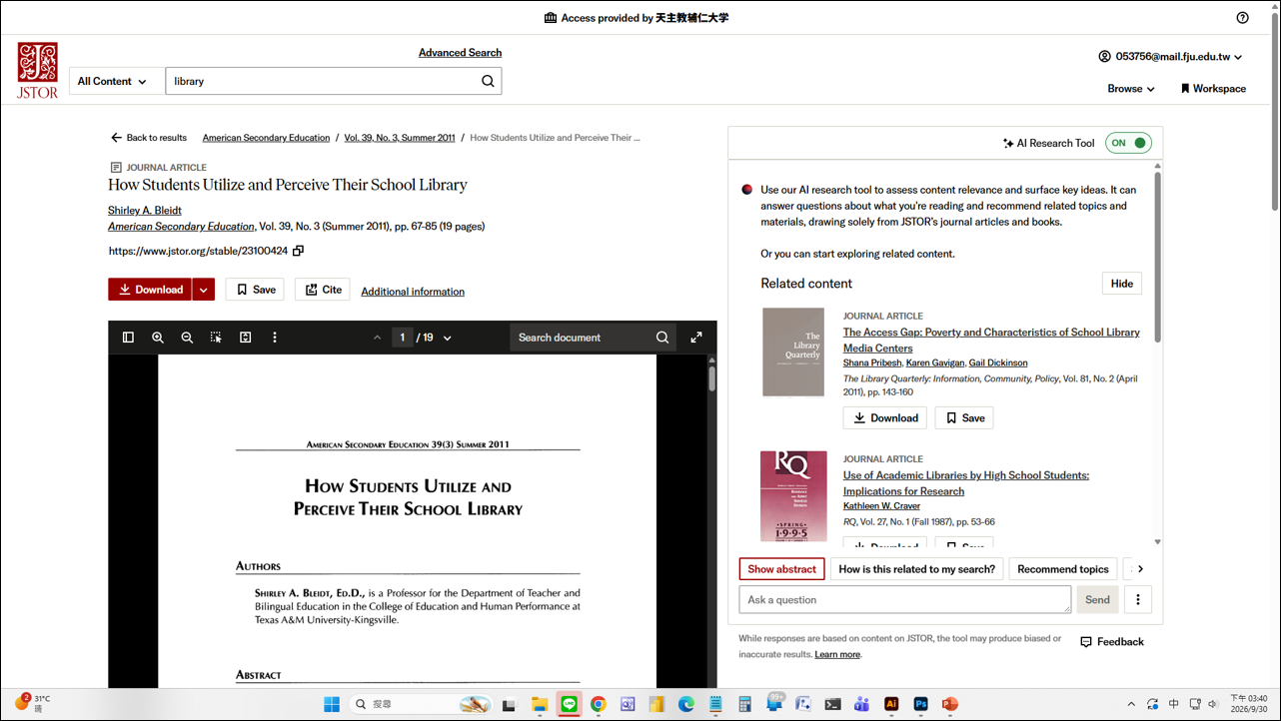Go to previous page arrow in PDF viewer
Viewport: 1281px width, 721px height.
coord(377,338)
